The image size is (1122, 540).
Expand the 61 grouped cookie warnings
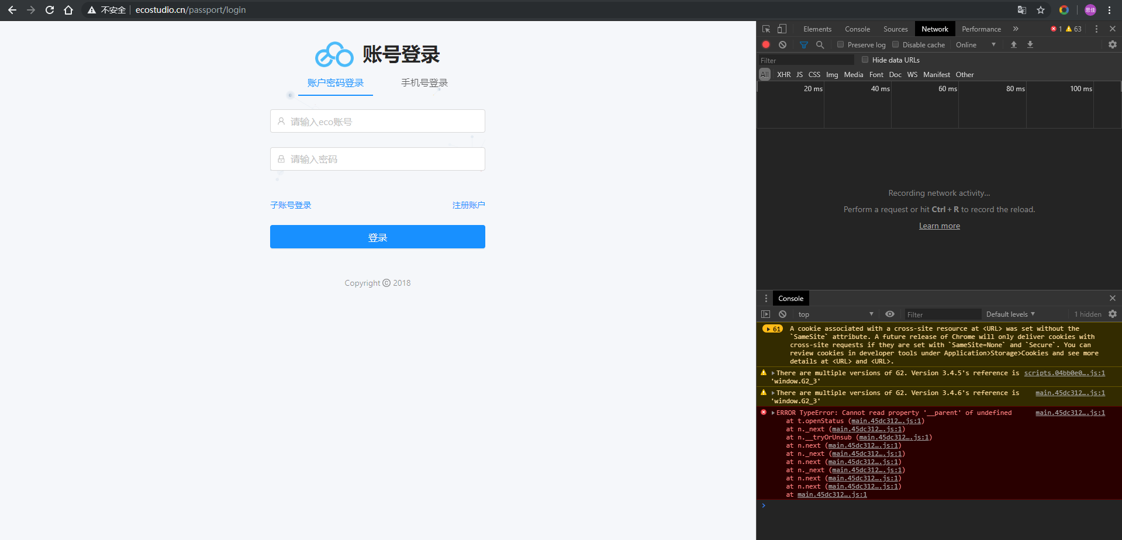(772, 329)
